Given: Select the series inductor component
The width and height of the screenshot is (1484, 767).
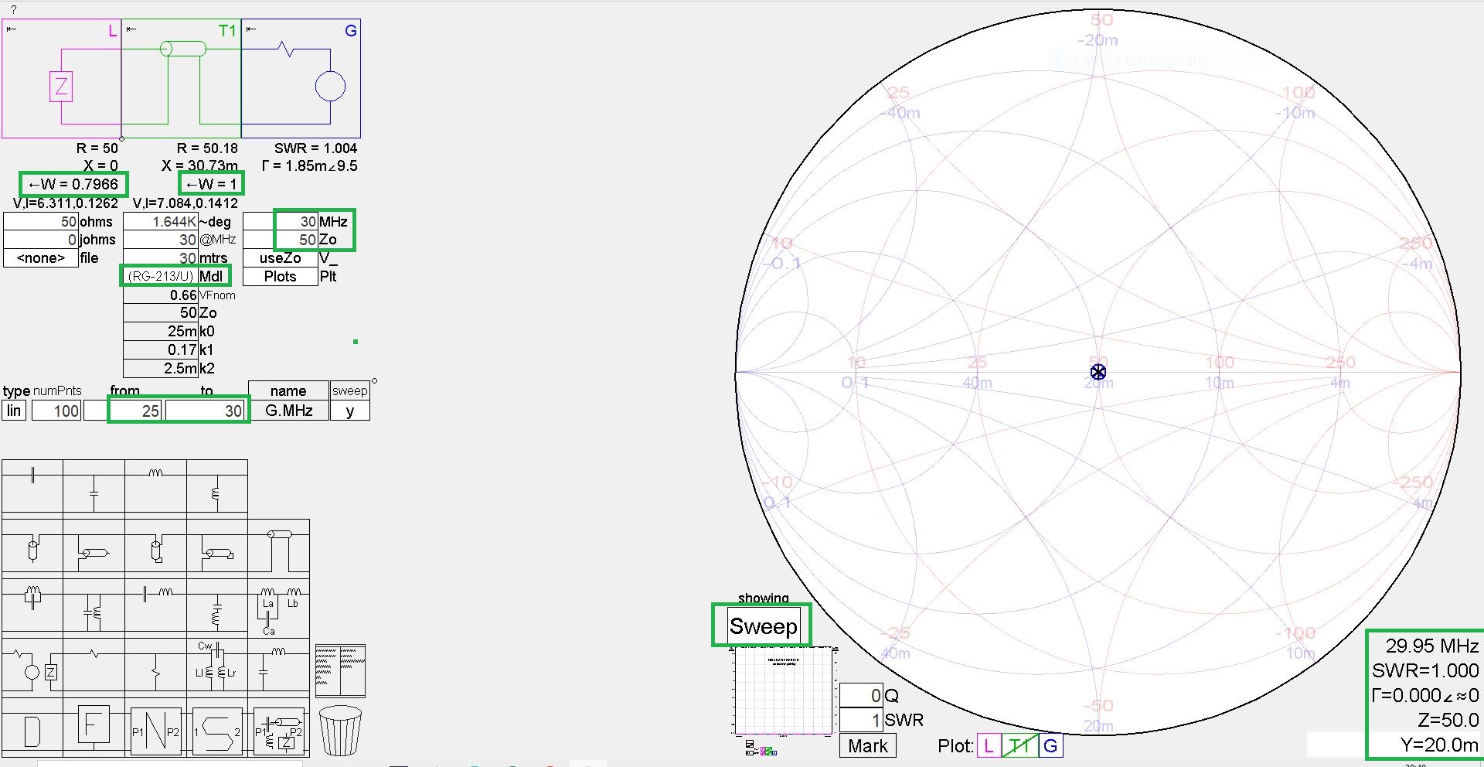Looking at the screenshot, I should click(155, 489).
